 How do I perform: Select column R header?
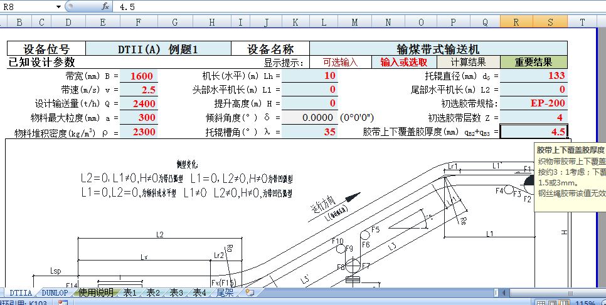[x=516, y=22]
